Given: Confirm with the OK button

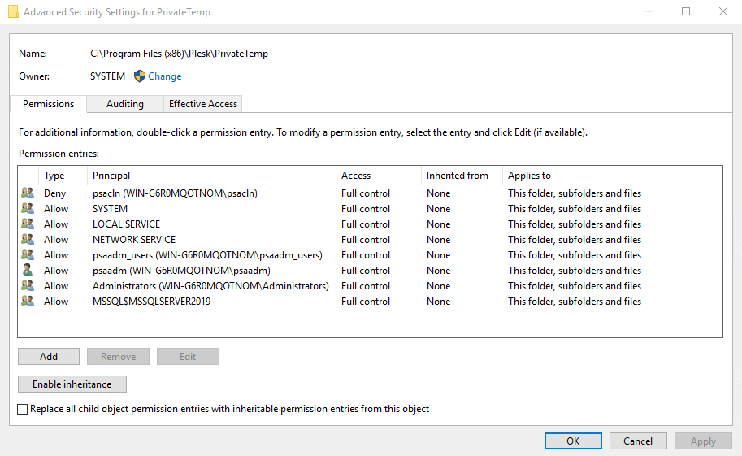Looking at the screenshot, I should pos(573,441).
